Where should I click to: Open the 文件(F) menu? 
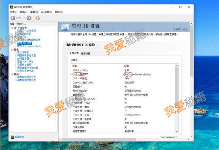(x=14, y=12)
